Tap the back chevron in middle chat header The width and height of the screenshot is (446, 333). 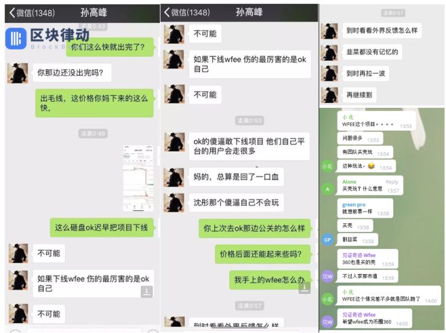(167, 12)
